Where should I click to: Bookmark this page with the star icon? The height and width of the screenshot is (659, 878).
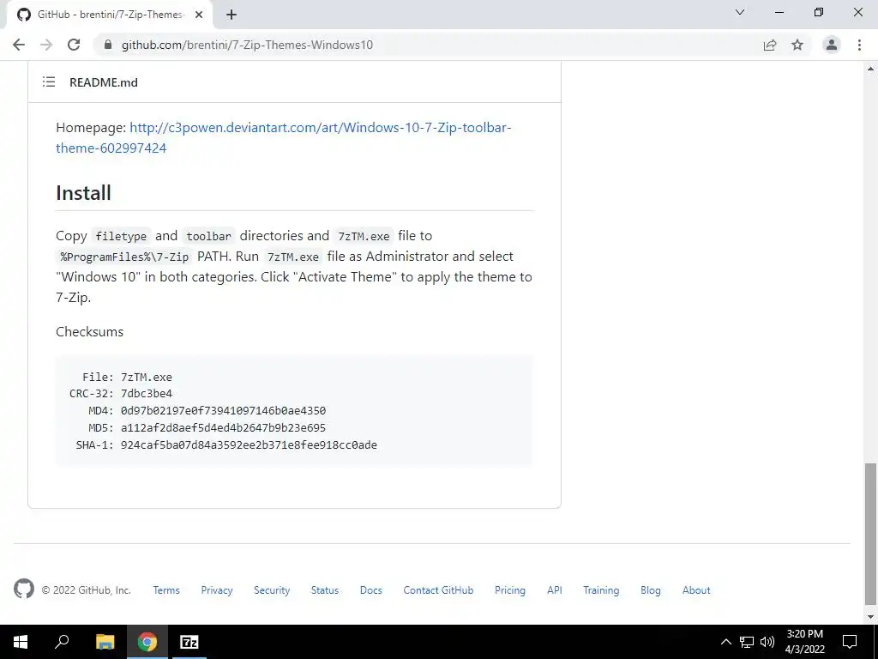click(797, 45)
